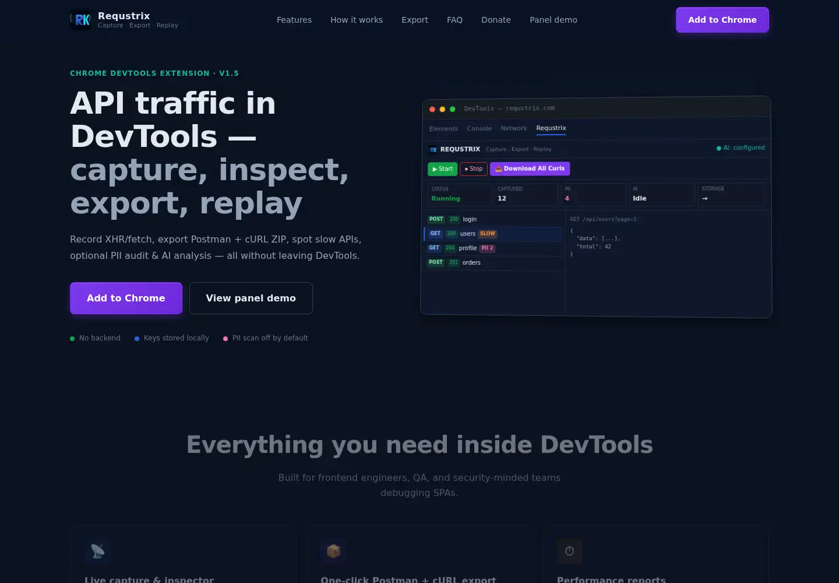This screenshot has width=839, height=583.
Task: Click the red window dot in mockup
Action: tap(432, 109)
